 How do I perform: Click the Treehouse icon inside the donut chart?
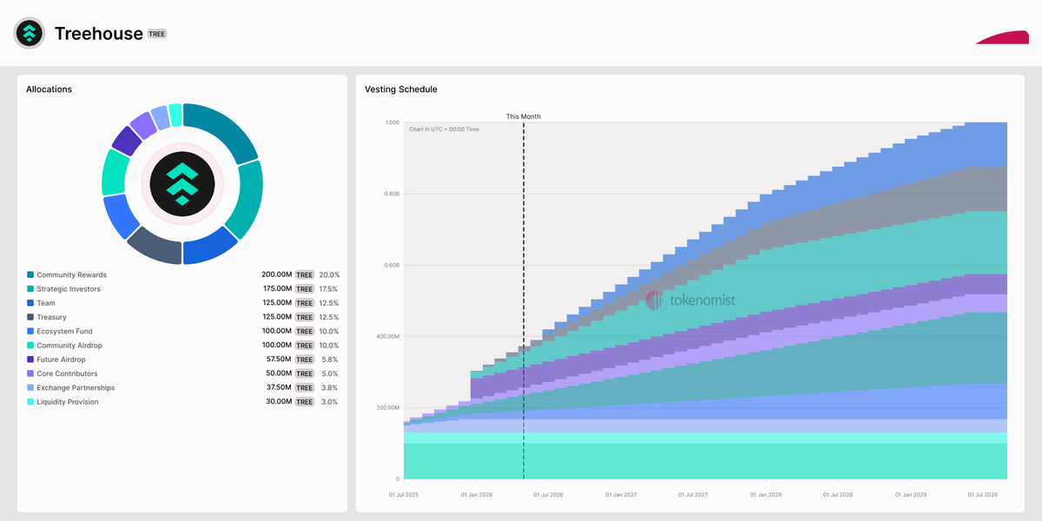pos(182,182)
